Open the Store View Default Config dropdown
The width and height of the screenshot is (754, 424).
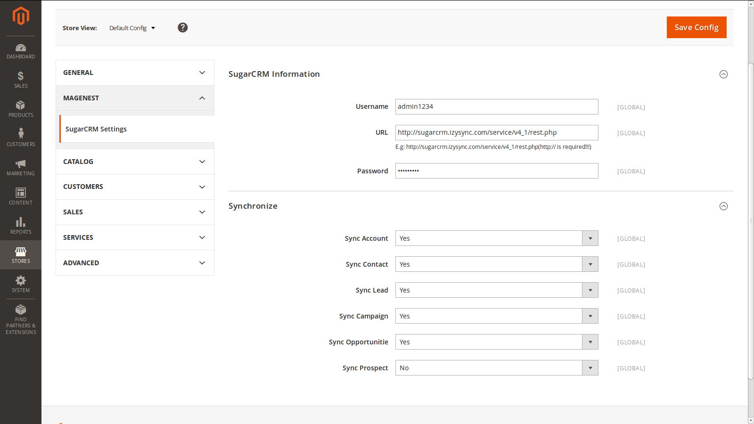coord(132,28)
